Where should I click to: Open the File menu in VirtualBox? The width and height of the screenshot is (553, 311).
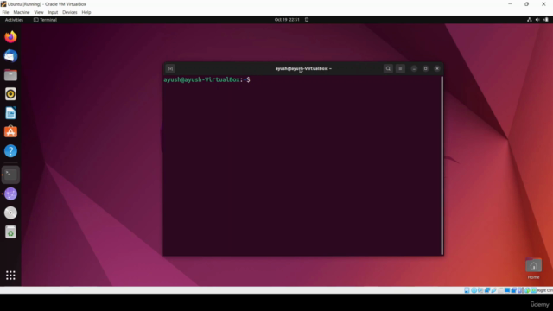pyautogui.click(x=5, y=12)
